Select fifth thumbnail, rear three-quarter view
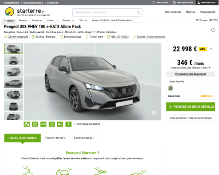Viewport: 219px width, 175px height. (x=13, y=94)
